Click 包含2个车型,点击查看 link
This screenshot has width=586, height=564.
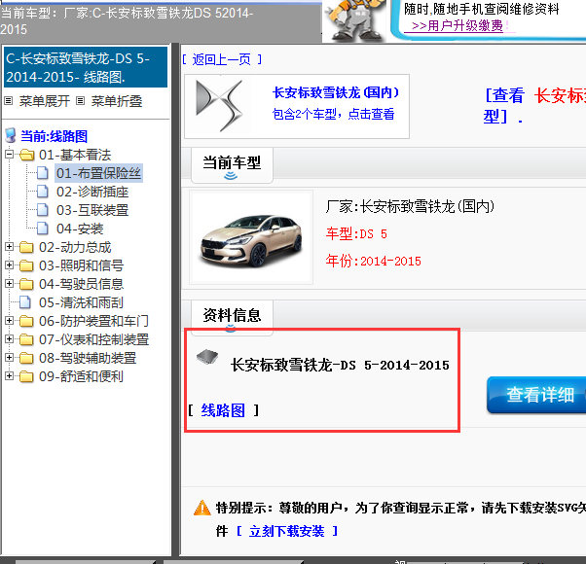pos(333,114)
